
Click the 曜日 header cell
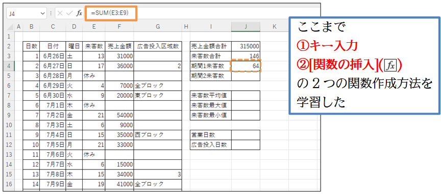click(x=74, y=47)
